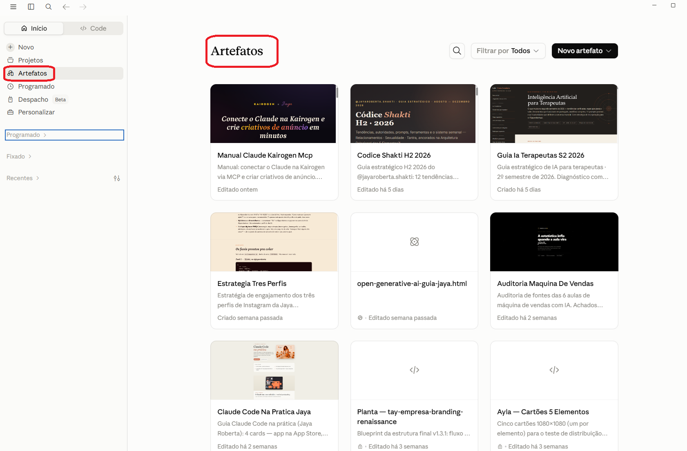Click the title Manual Claude Kairogen Mcp
The width and height of the screenshot is (687, 451).
265,155
